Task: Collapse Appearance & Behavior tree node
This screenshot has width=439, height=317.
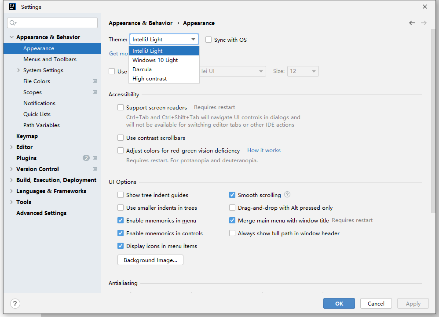Action: pyautogui.click(x=11, y=37)
